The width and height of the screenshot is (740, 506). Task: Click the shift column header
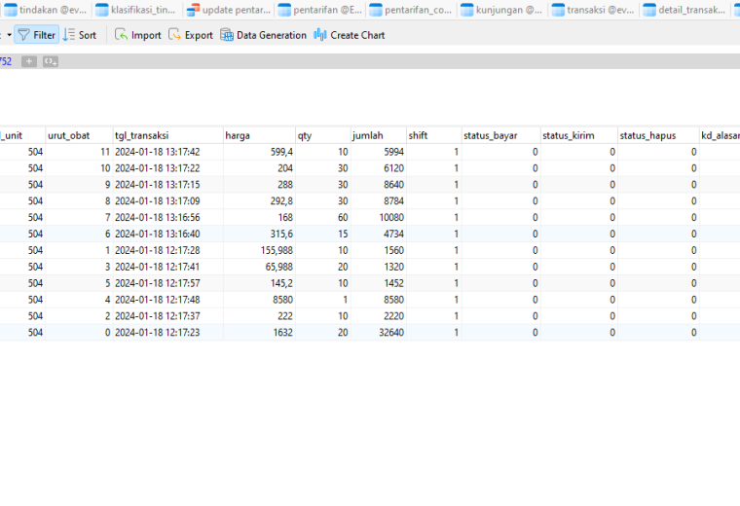(x=433, y=136)
